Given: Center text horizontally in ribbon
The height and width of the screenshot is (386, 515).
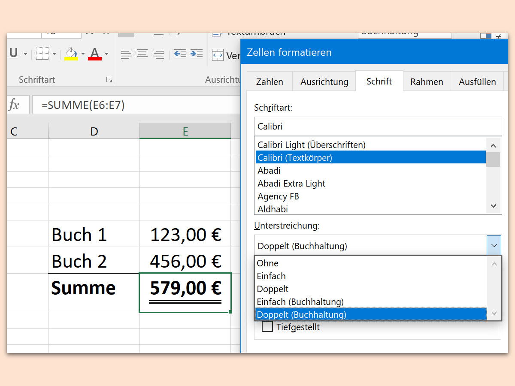Looking at the screenshot, I should point(142,54).
